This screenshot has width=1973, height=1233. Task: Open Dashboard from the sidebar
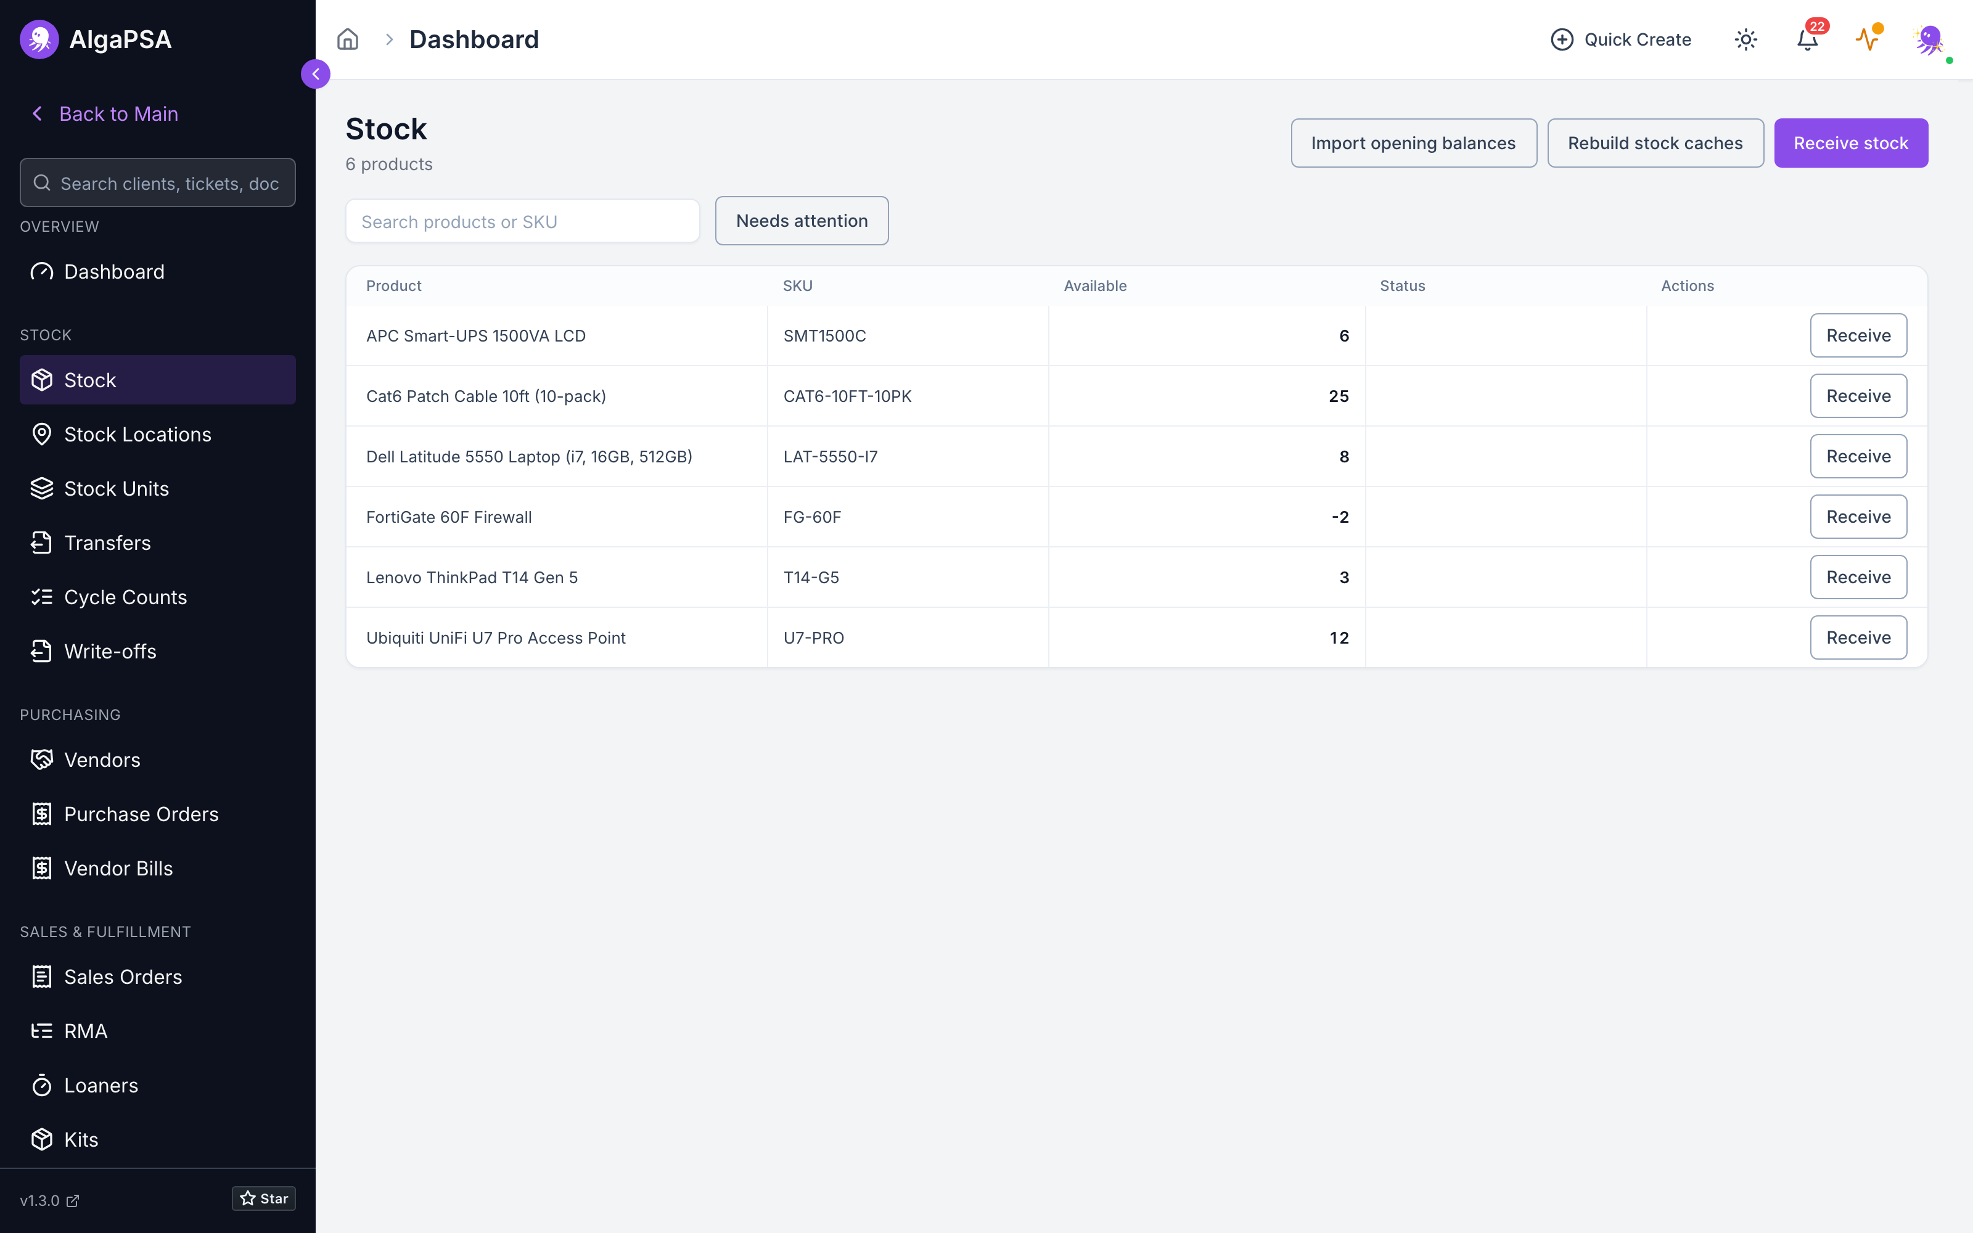click(x=157, y=271)
